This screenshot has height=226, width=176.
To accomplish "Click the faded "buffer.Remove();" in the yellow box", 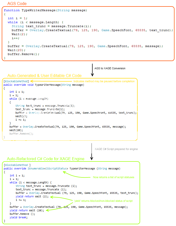I will (21, 134).
